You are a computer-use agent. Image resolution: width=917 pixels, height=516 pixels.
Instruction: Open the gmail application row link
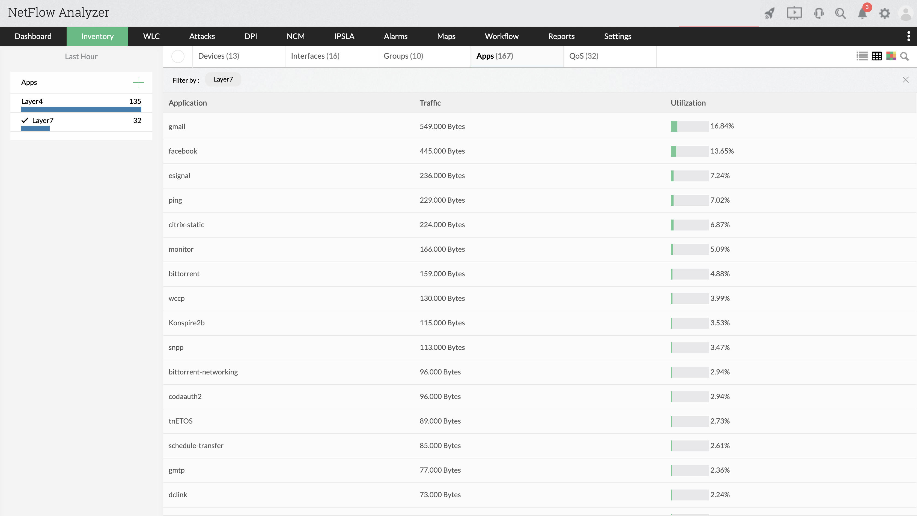[x=177, y=127]
